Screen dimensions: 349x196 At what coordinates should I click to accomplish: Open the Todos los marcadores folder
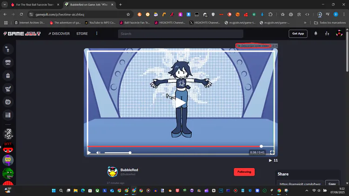coord(330,23)
